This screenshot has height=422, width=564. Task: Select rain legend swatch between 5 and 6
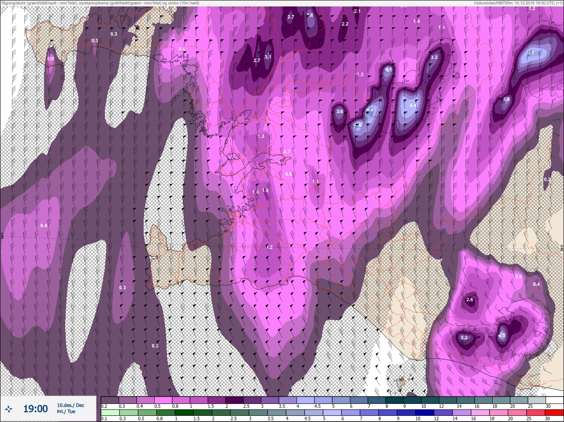pos(332,413)
